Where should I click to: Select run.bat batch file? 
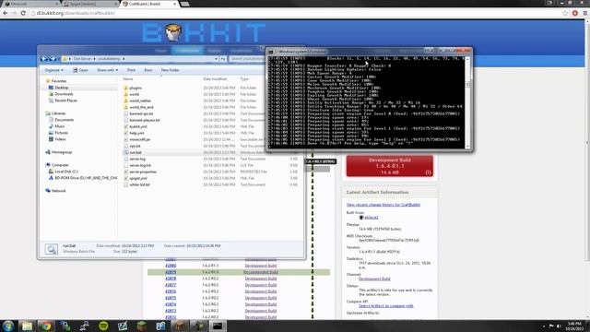click(x=136, y=152)
